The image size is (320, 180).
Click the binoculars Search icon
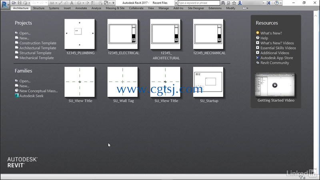coord(223,3)
